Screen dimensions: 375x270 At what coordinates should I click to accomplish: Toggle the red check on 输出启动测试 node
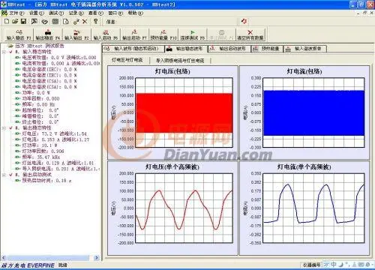pos(10,175)
